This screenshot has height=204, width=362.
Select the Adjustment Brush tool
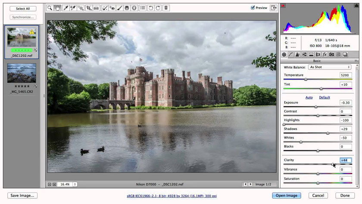tap(119, 8)
